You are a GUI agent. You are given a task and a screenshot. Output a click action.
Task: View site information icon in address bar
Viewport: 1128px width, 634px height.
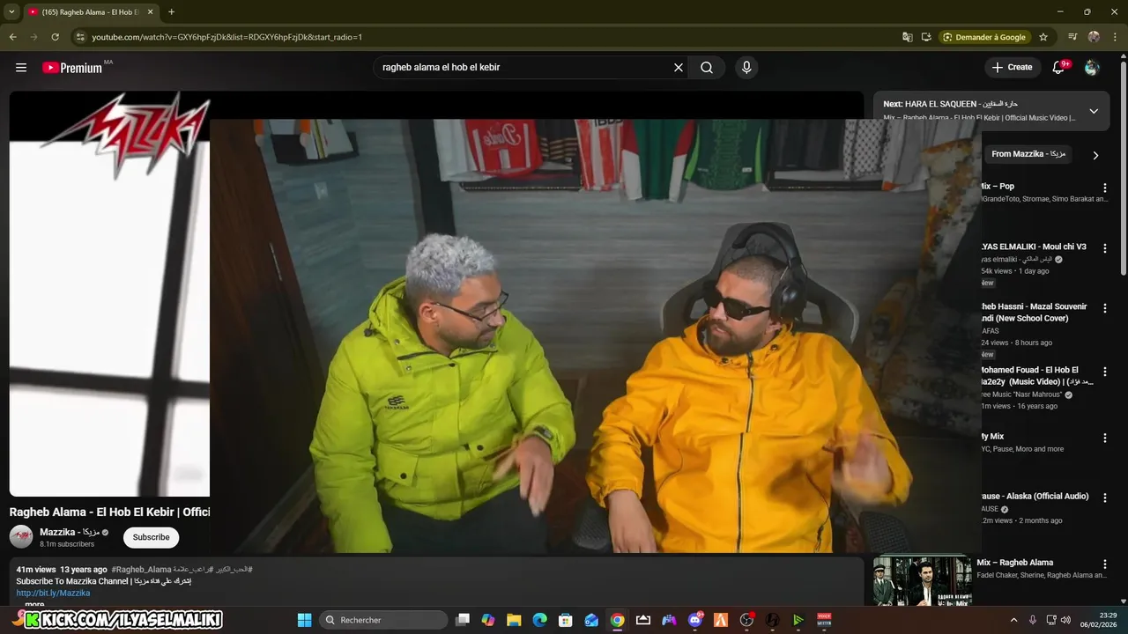pos(80,37)
